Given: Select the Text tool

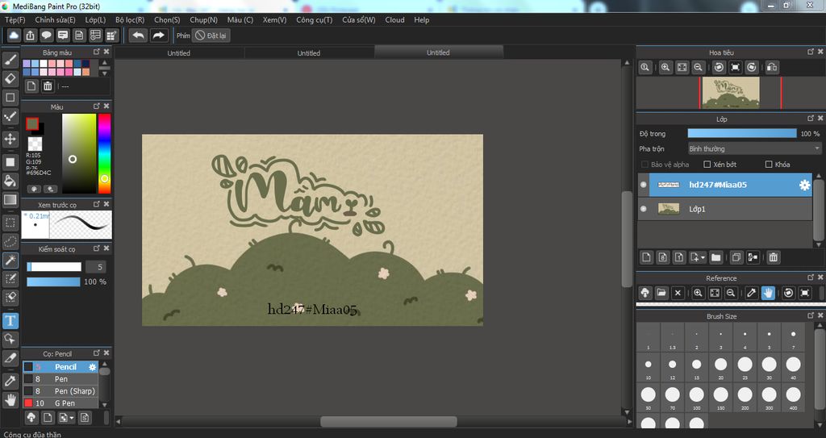Looking at the screenshot, I should coord(10,320).
